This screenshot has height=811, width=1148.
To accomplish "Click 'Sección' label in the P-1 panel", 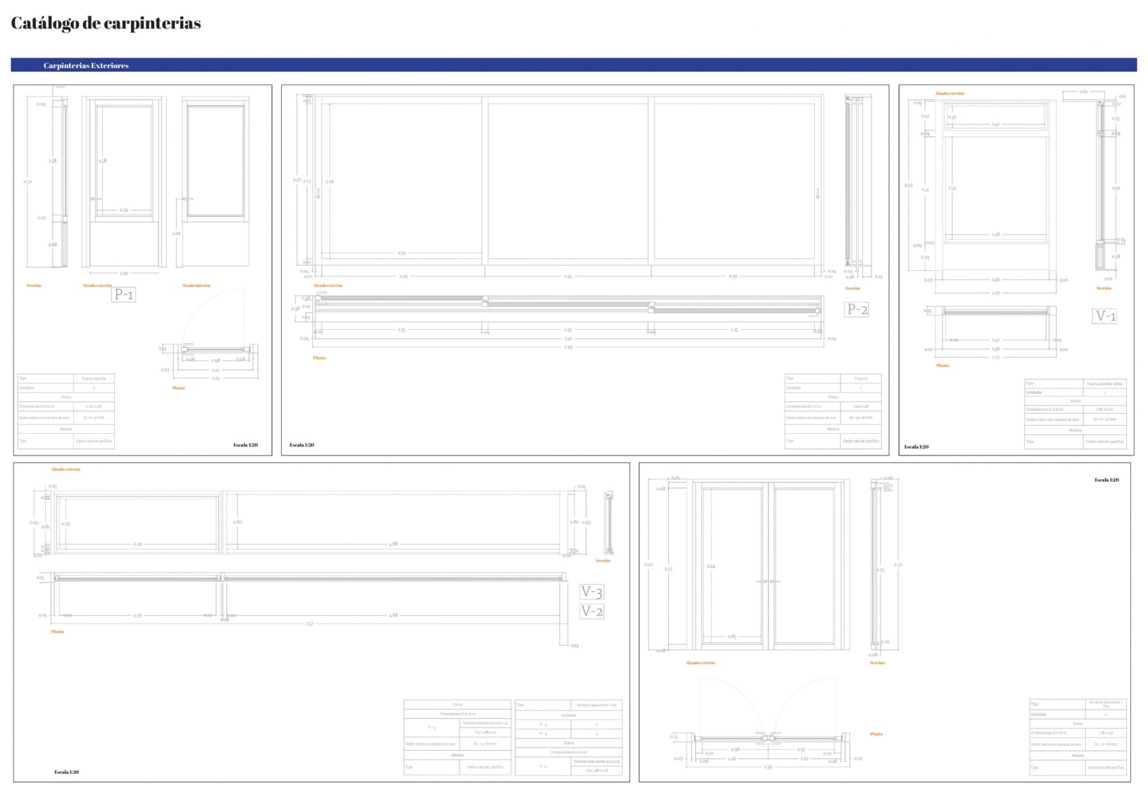I will [x=34, y=286].
